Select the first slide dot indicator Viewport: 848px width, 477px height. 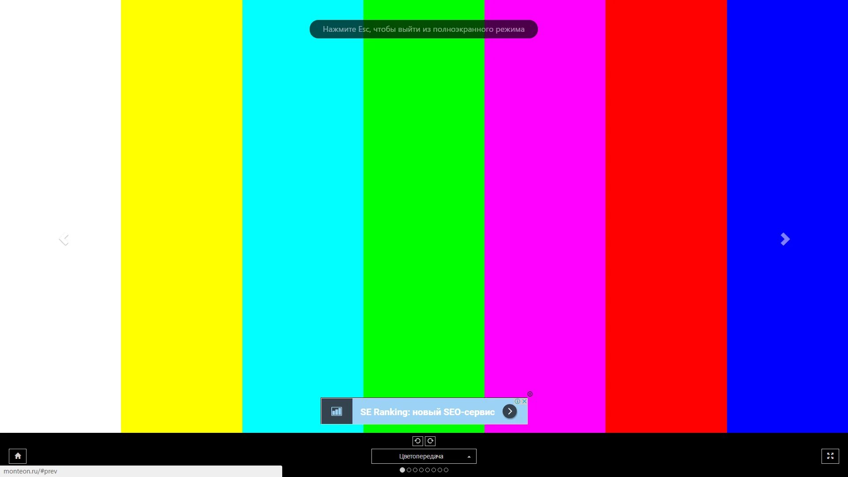click(401, 470)
